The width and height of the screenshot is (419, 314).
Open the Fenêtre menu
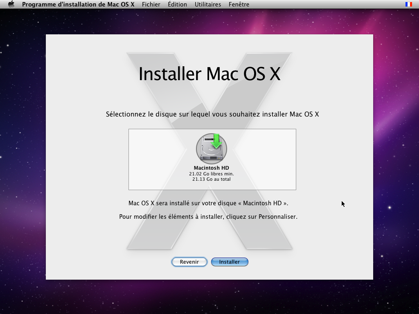239,4
